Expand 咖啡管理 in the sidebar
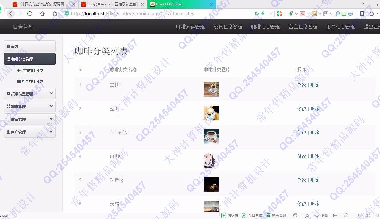 pos(30,107)
